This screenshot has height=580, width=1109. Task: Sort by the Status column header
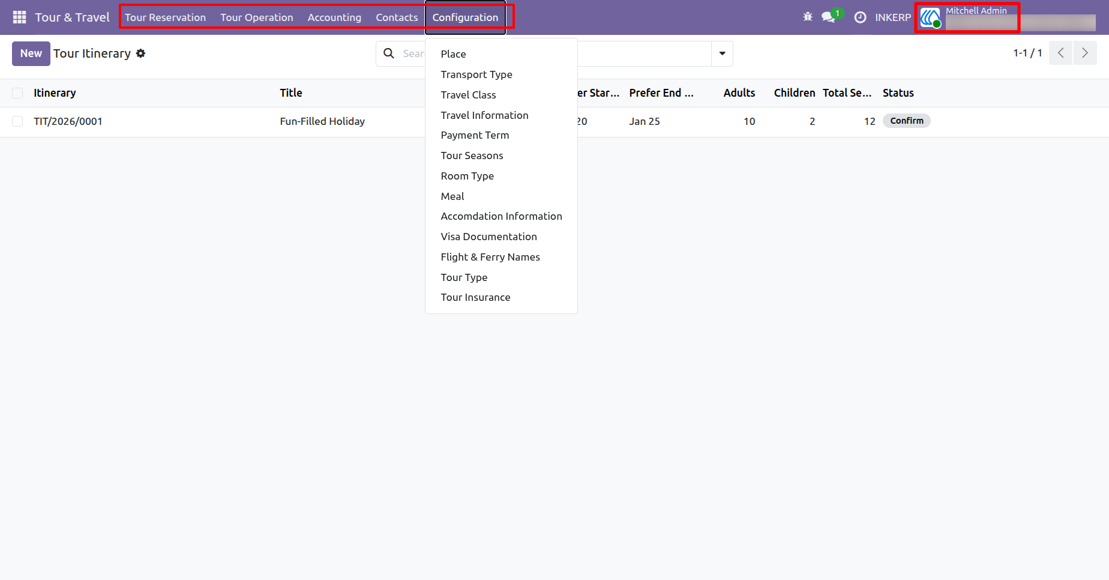(x=898, y=93)
